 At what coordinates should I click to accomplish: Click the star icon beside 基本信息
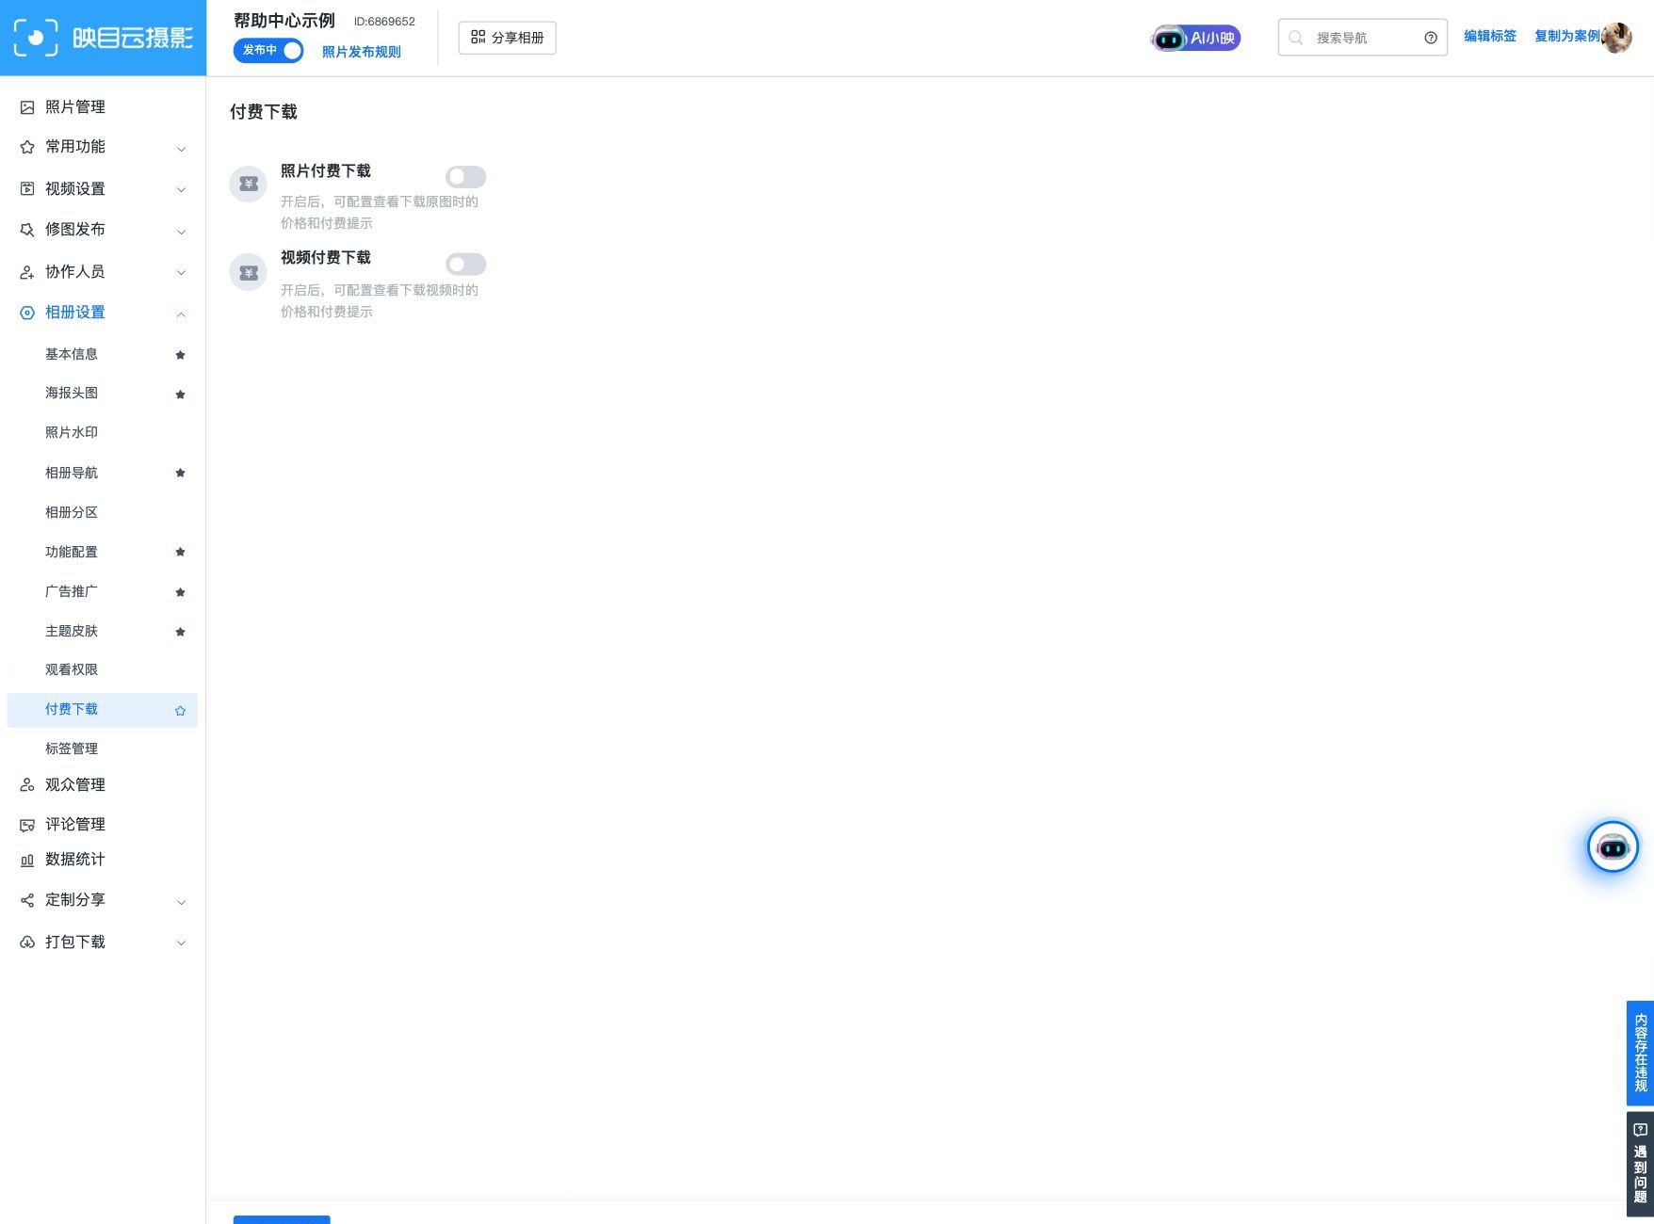[x=180, y=355]
